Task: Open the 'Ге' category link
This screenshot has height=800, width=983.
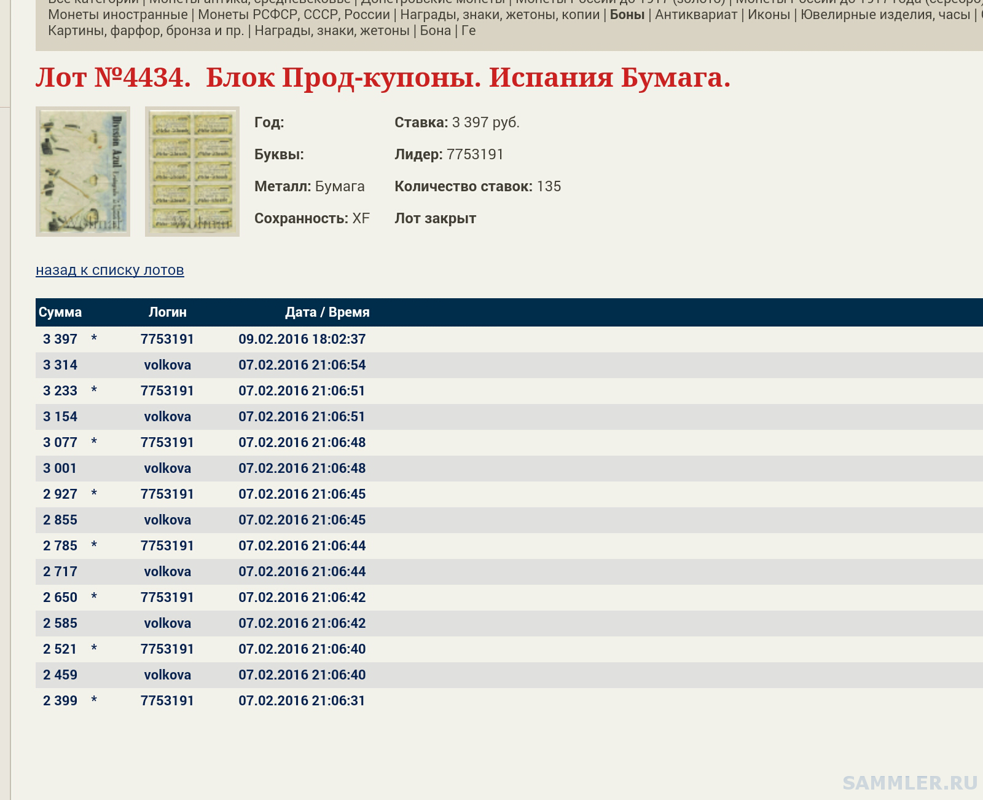Action: (469, 30)
